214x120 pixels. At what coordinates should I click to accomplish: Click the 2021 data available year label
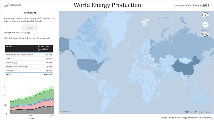[206, 5]
